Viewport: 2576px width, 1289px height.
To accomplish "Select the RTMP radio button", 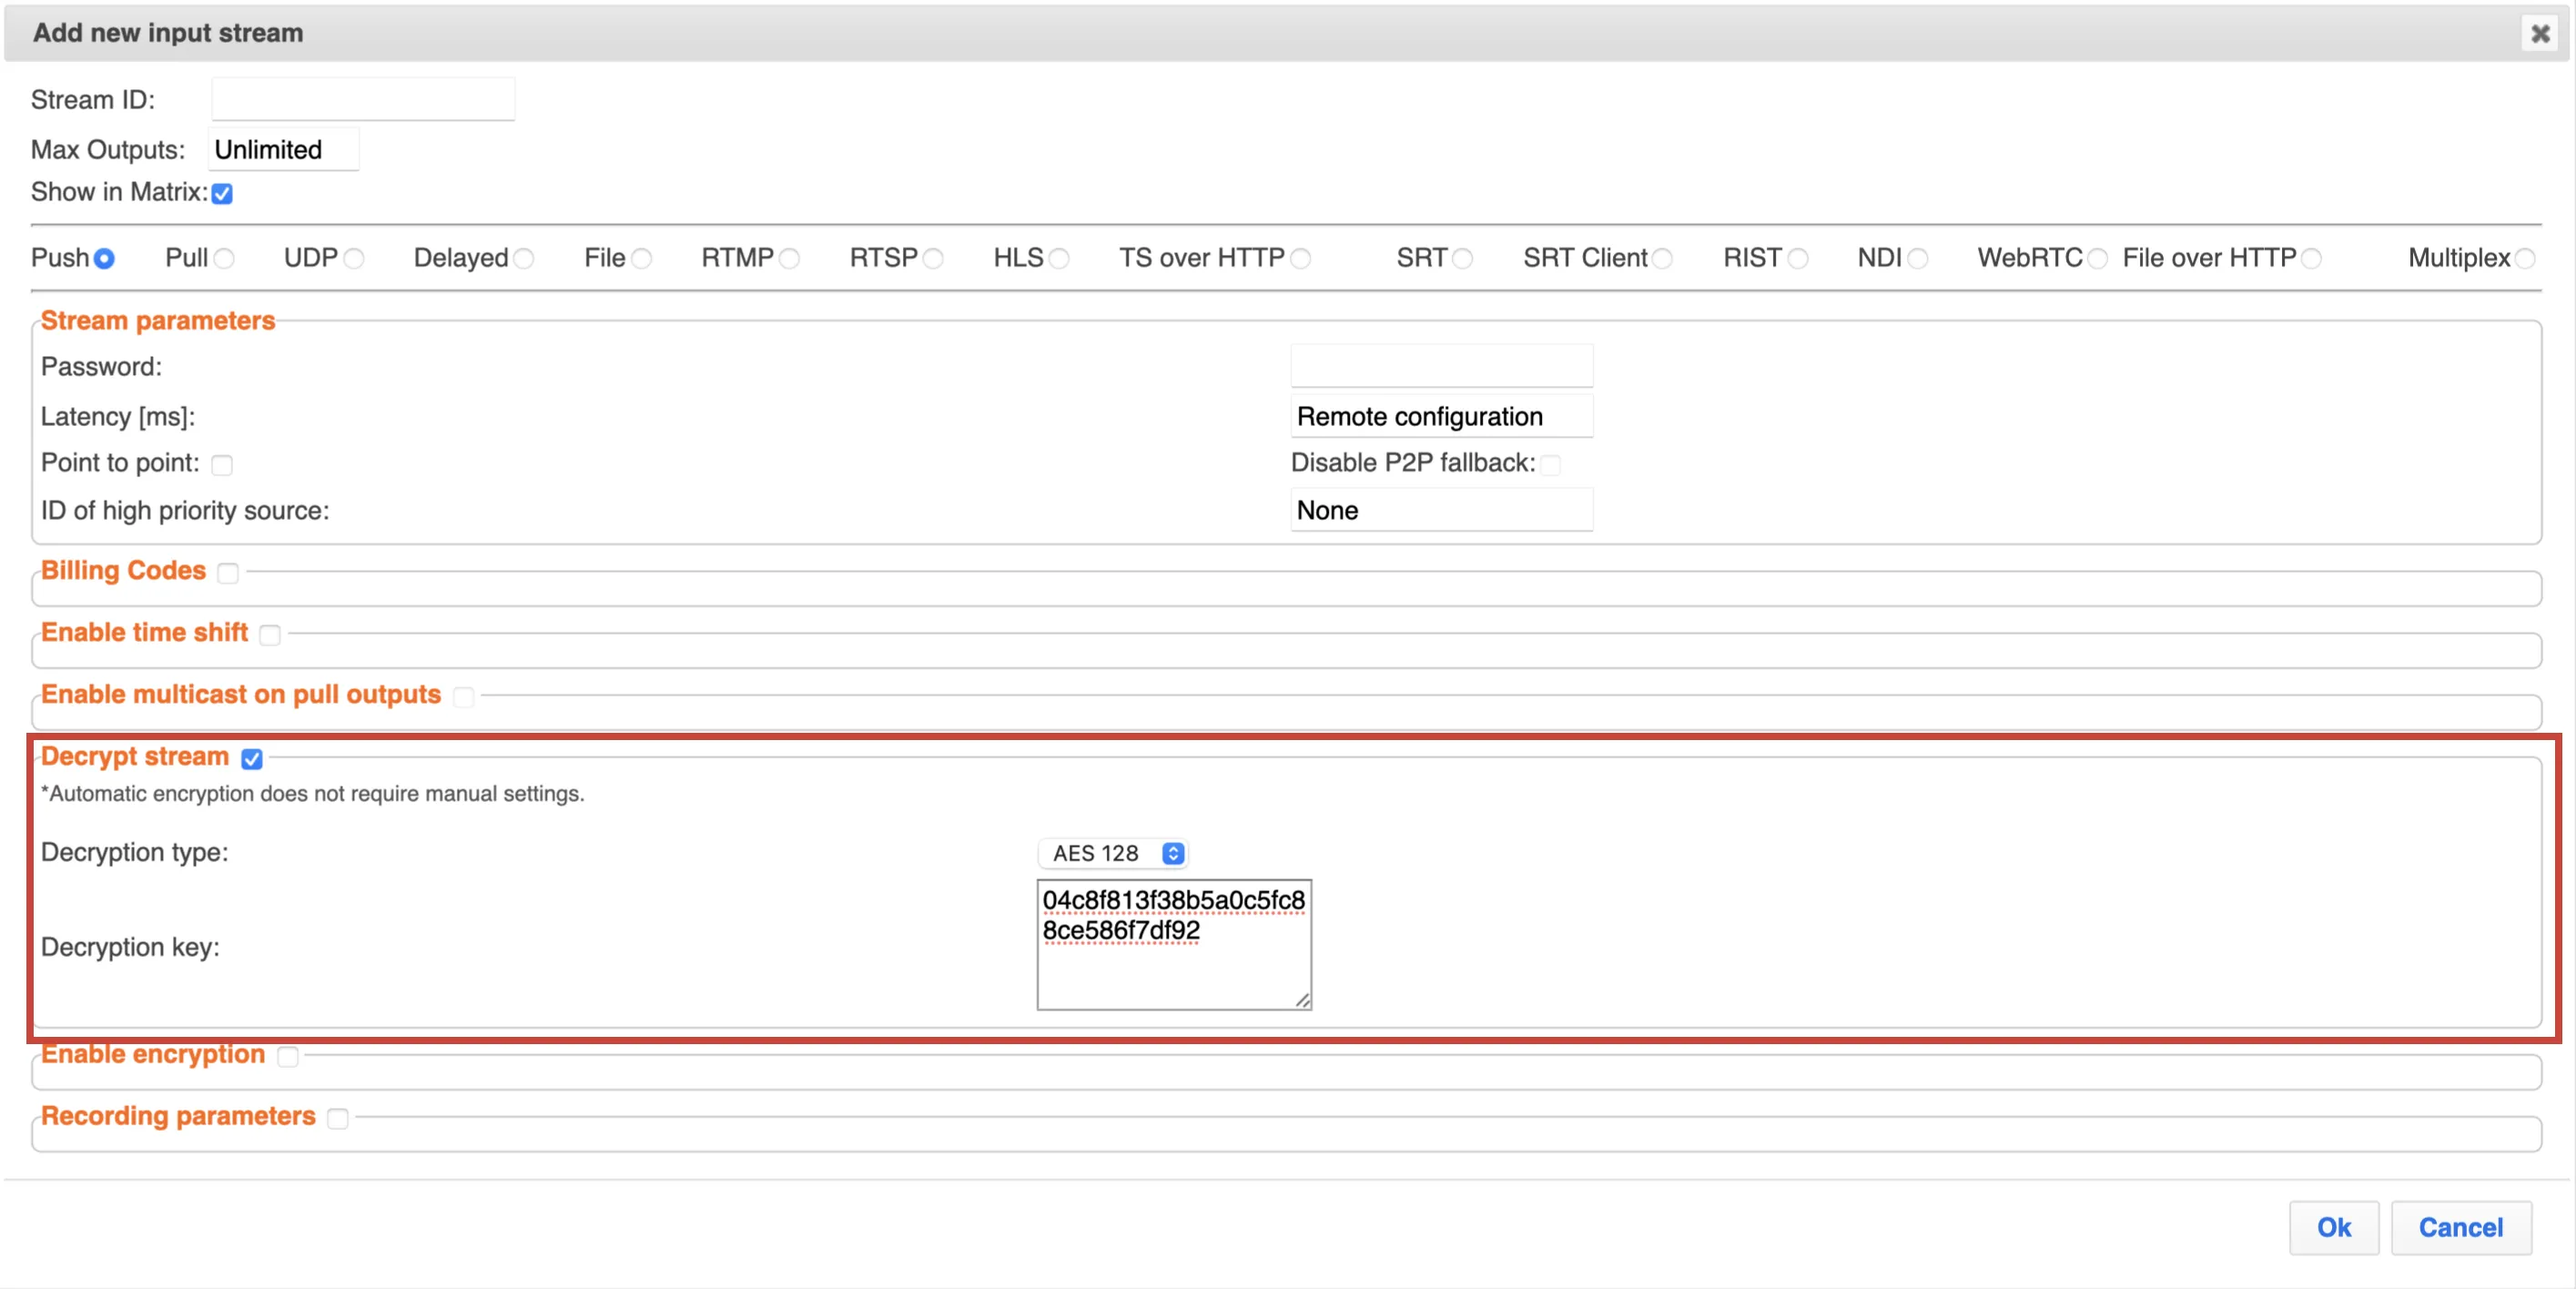I will (x=790, y=259).
